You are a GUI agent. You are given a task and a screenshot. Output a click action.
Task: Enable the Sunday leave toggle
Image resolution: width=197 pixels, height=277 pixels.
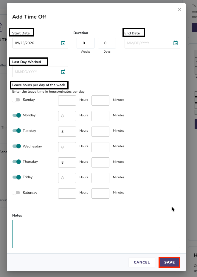click(16, 100)
